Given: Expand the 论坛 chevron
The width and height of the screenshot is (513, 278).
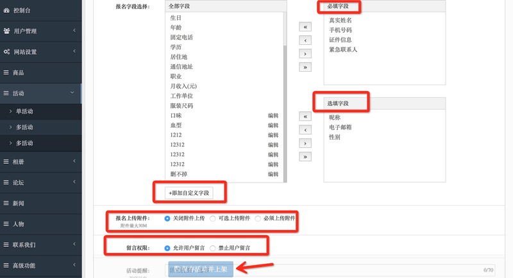Looking at the screenshot, I should click(x=74, y=182).
